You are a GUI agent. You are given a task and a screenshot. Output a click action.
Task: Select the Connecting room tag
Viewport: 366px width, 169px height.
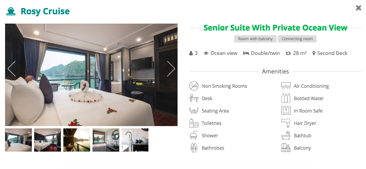[297, 39]
